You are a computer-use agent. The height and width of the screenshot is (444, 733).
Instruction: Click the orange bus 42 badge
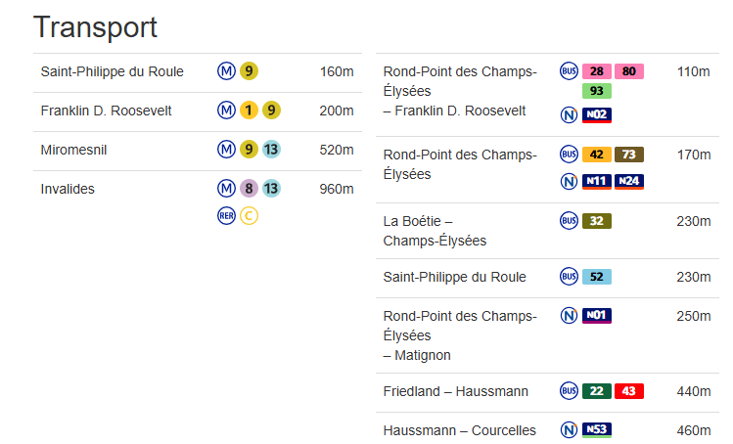pyautogui.click(x=597, y=155)
